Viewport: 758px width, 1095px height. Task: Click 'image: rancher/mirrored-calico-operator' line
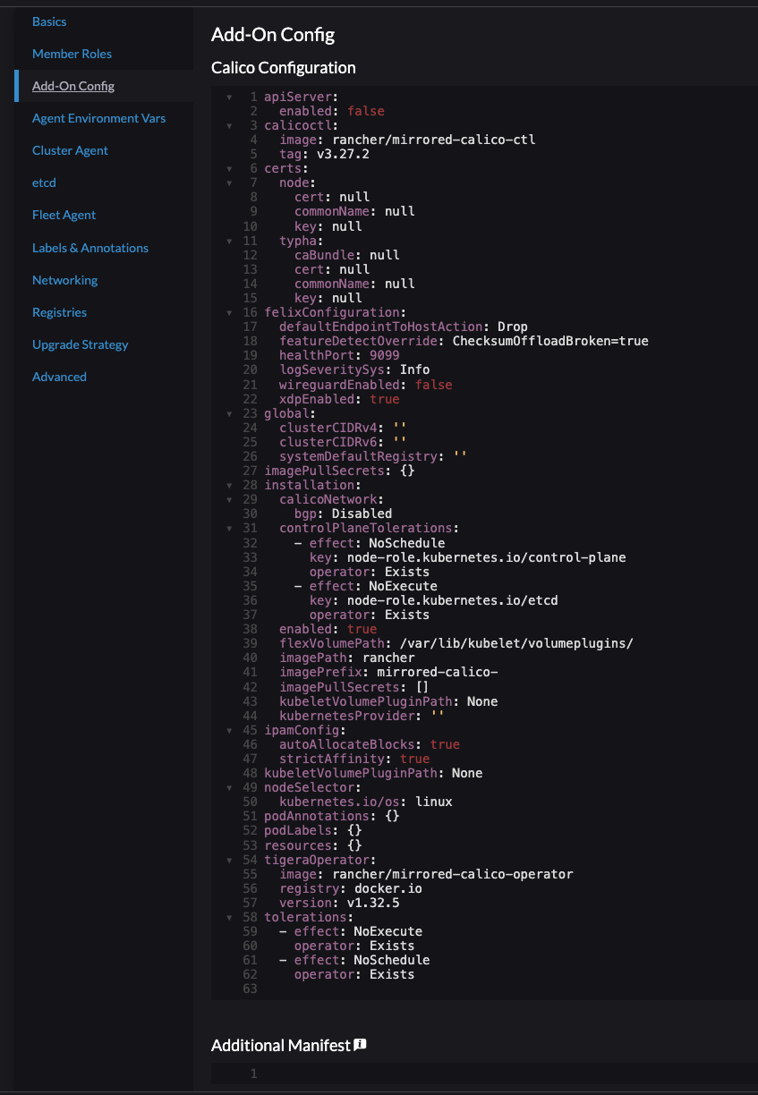tap(426, 874)
